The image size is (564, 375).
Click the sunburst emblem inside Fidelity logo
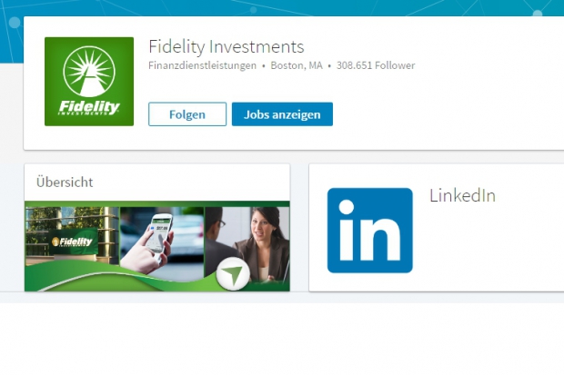click(x=89, y=72)
